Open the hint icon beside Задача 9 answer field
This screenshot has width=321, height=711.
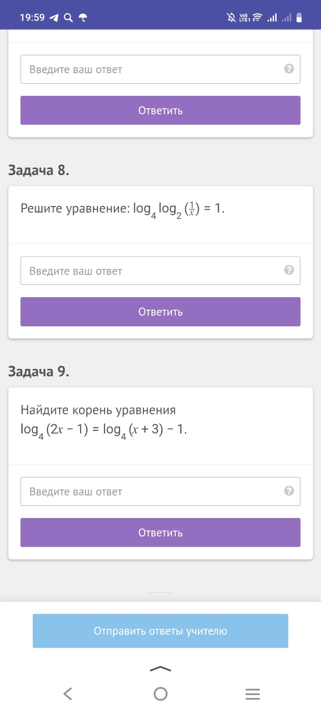[x=289, y=491]
